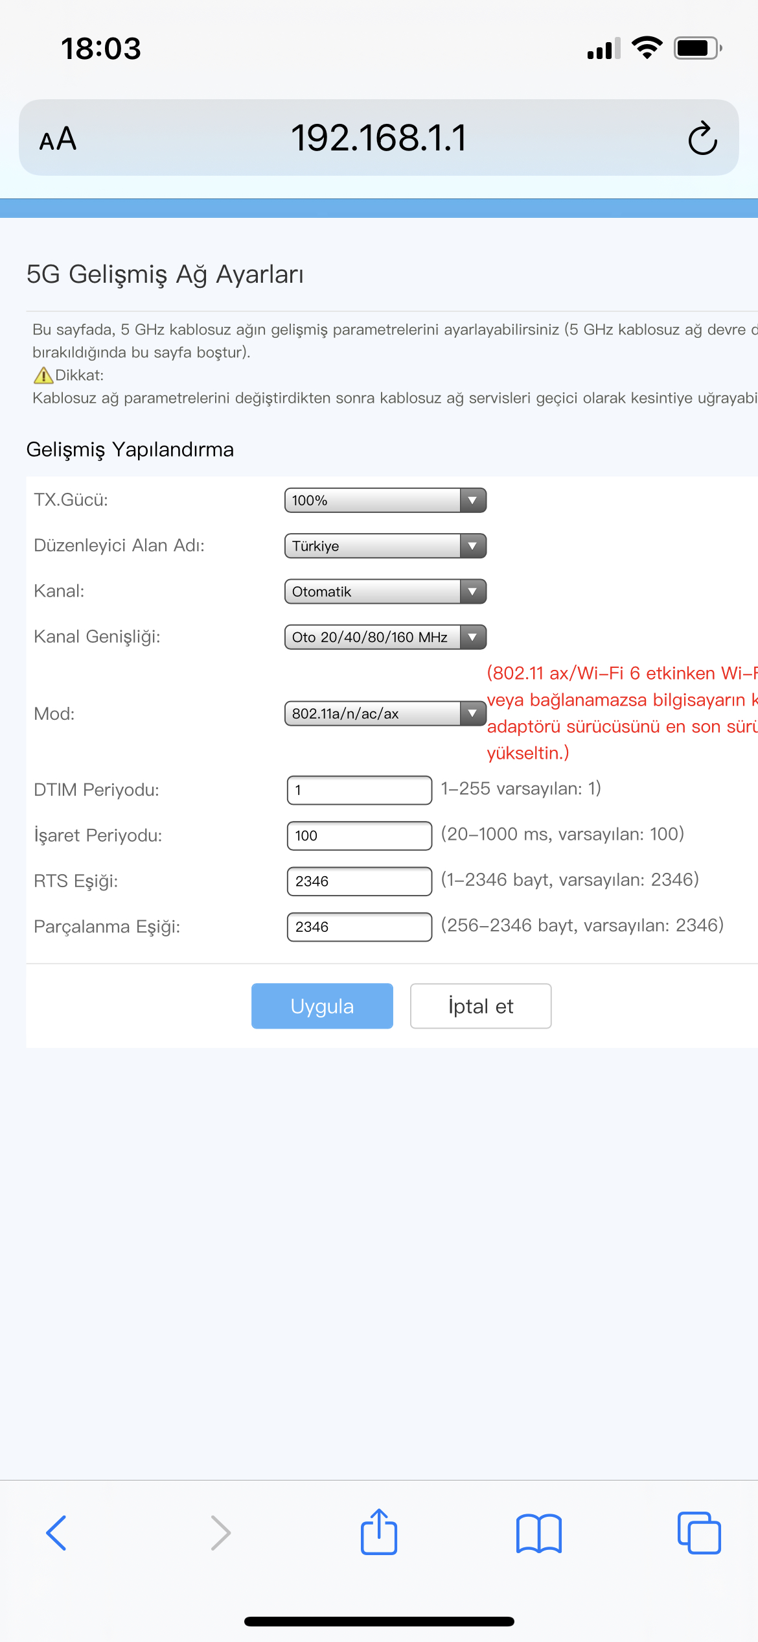Select the Parçalanma Eşiği input field
Viewport: 758px width, 1642px height.
(x=360, y=927)
